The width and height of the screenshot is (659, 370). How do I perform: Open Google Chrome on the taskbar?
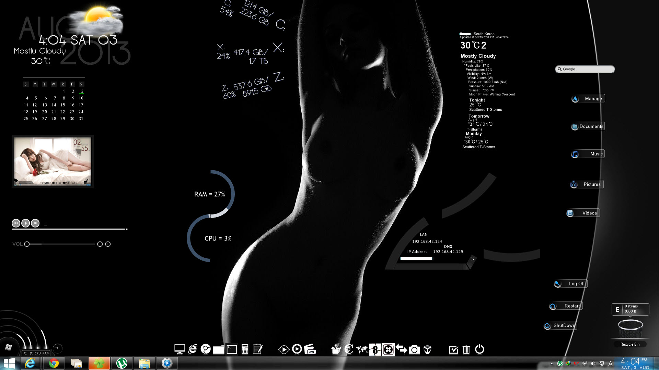pyautogui.click(x=54, y=363)
